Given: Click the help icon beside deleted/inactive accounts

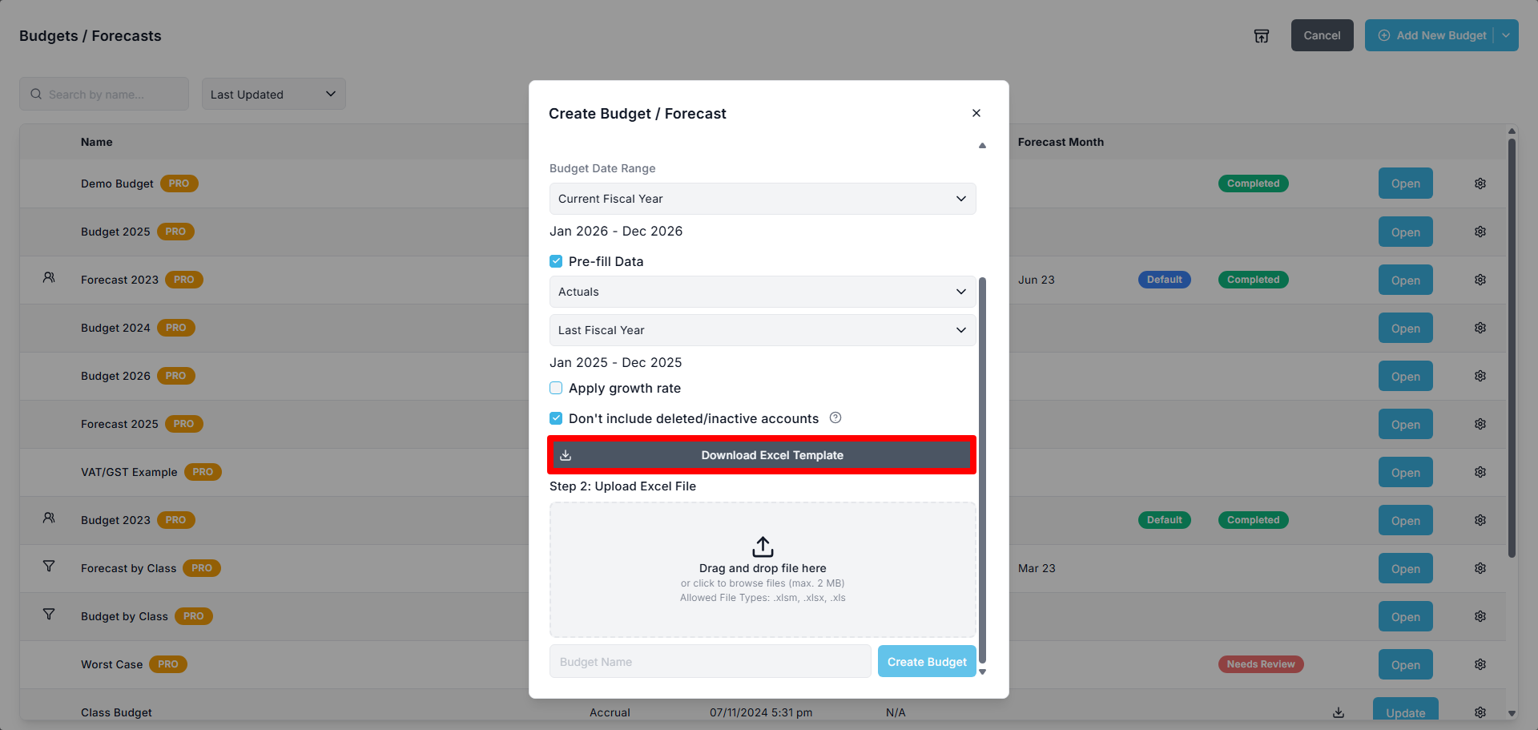Looking at the screenshot, I should pos(835,417).
